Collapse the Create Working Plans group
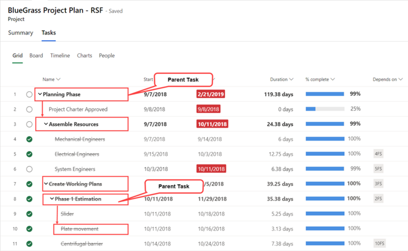 tap(46, 184)
